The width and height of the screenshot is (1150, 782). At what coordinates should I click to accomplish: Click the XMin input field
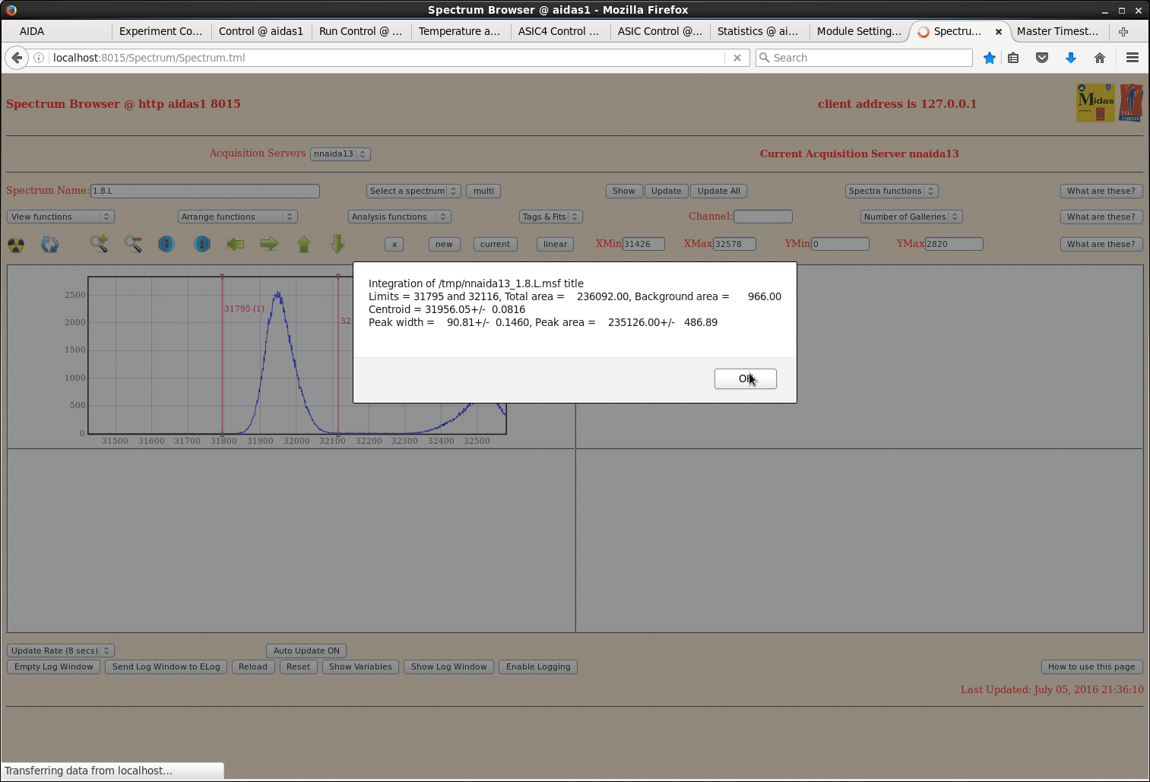click(x=644, y=244)
